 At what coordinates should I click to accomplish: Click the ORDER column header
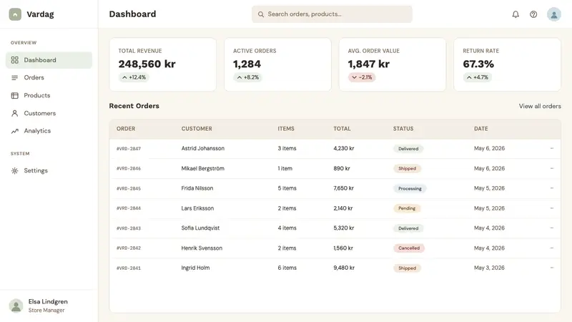(126, 129)
